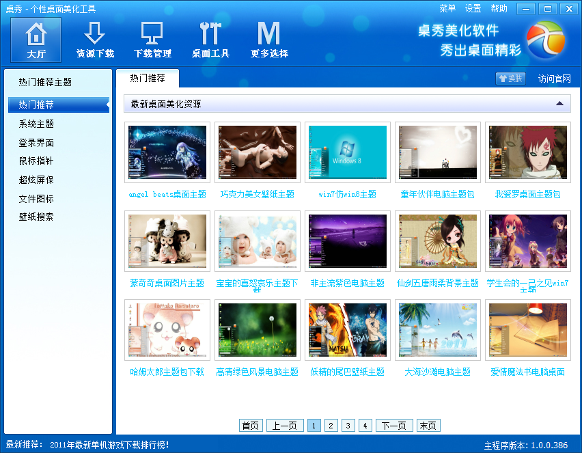Jump to page 4
Image resolution: width=582 pixels, height=453 pixels.
click(365, 425)
